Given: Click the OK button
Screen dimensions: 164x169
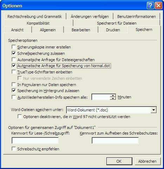Looking at the screenshot, I should [x=119, y=161].
